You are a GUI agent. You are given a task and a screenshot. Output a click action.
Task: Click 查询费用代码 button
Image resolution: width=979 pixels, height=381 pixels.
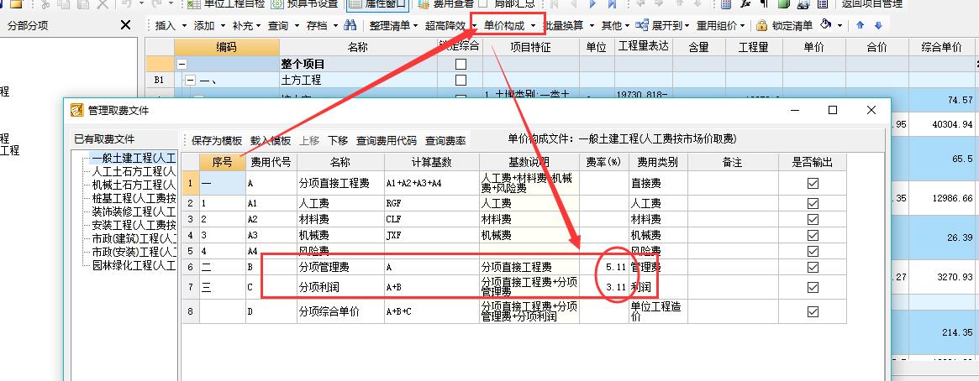click(x=386, y=141)
